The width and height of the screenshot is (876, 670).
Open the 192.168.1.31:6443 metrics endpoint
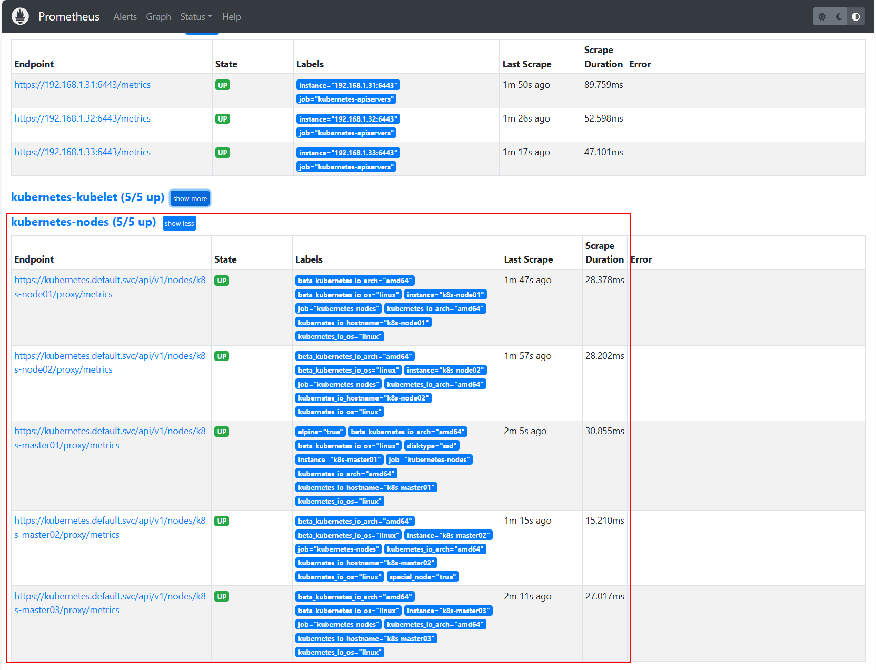coord(83,85)
